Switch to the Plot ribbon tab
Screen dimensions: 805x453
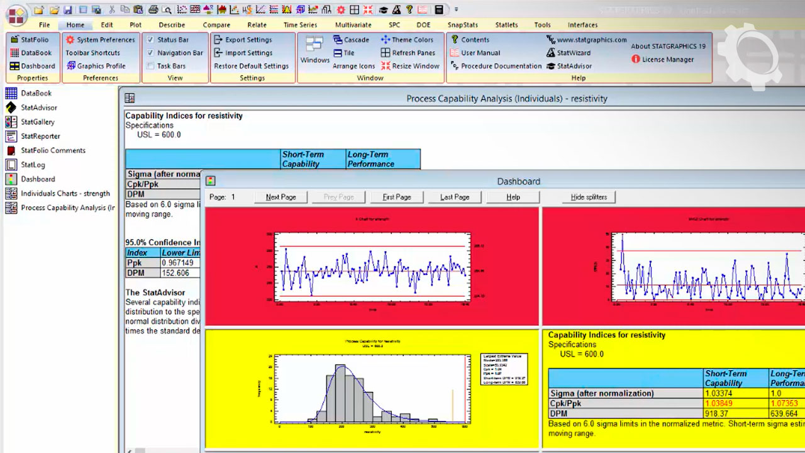click(x=135, y=25)
